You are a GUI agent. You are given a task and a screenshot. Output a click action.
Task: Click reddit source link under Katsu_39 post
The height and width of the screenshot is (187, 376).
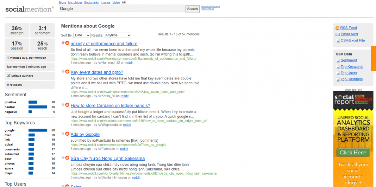[125, 96]
